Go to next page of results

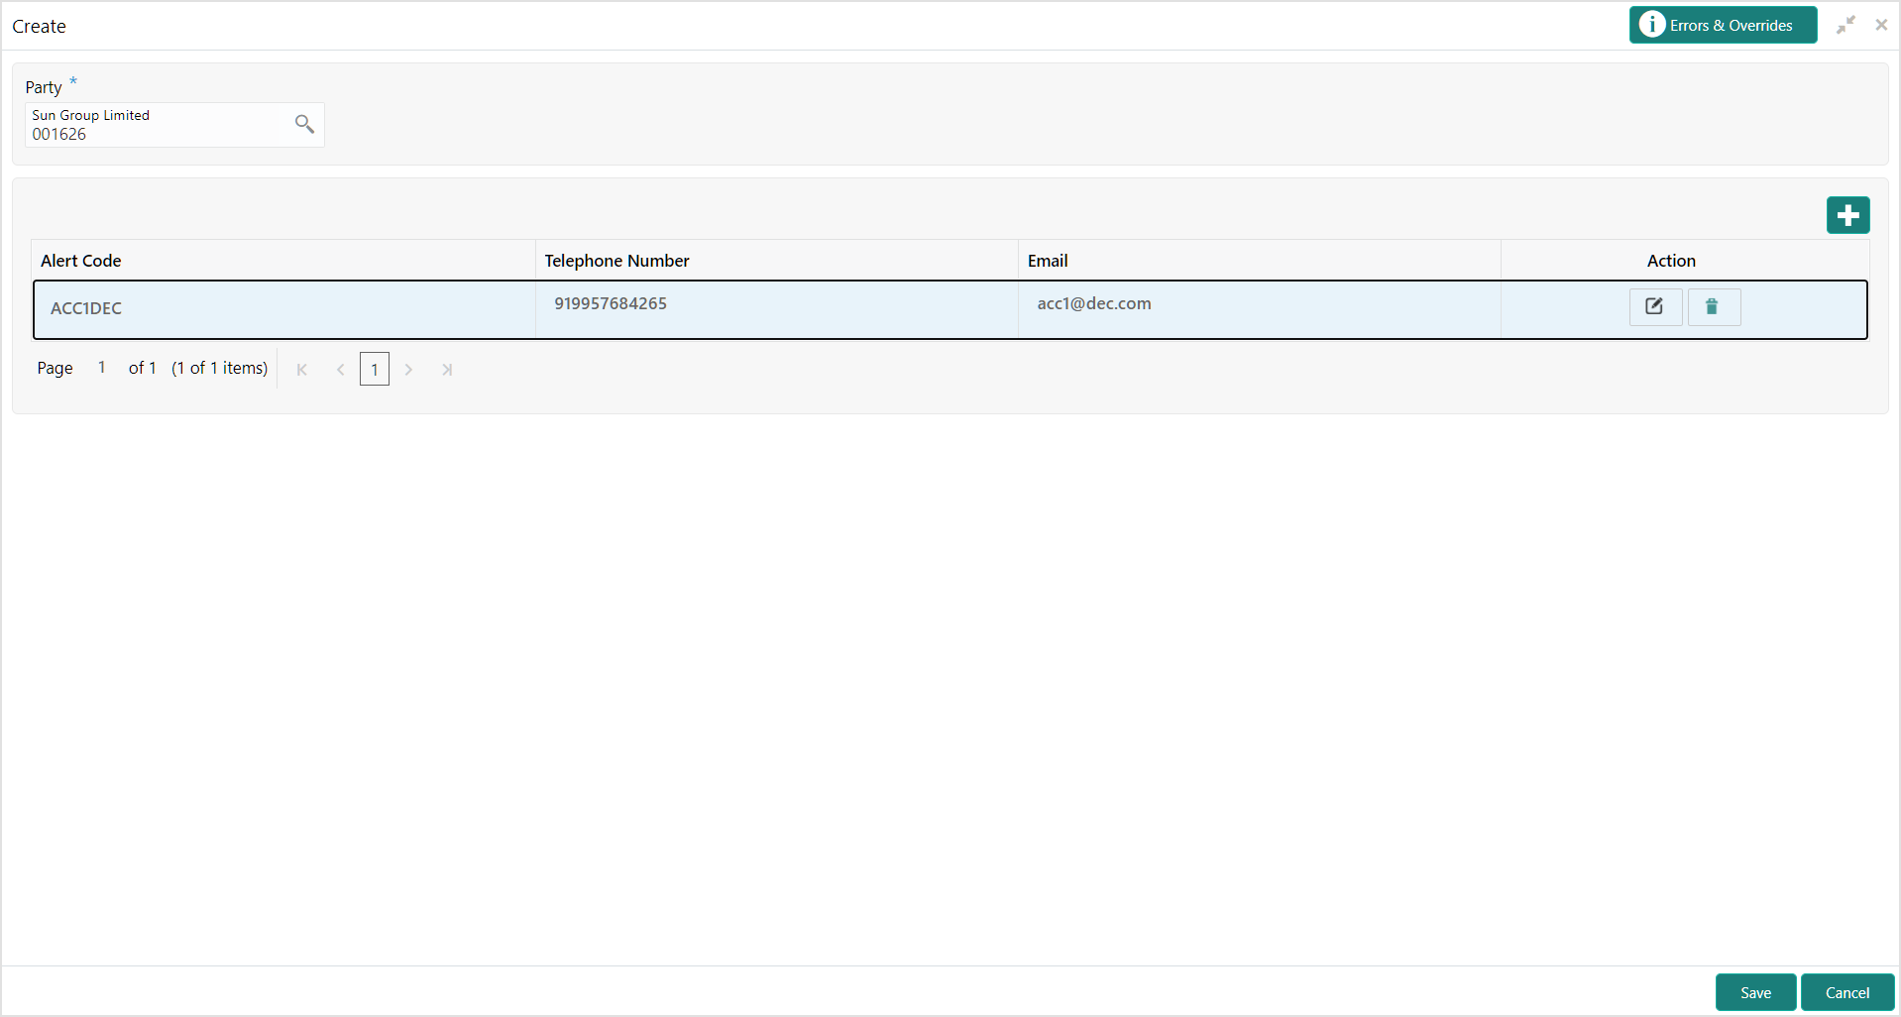408,370
